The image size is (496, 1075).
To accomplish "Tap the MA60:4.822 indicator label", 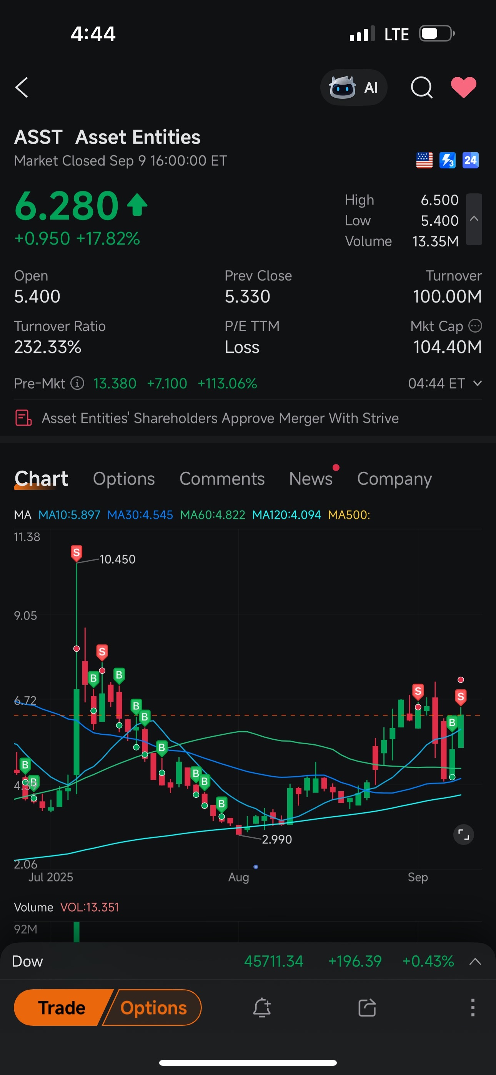I will [213, 514].
